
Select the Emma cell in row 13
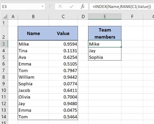(x=33, y=110)
